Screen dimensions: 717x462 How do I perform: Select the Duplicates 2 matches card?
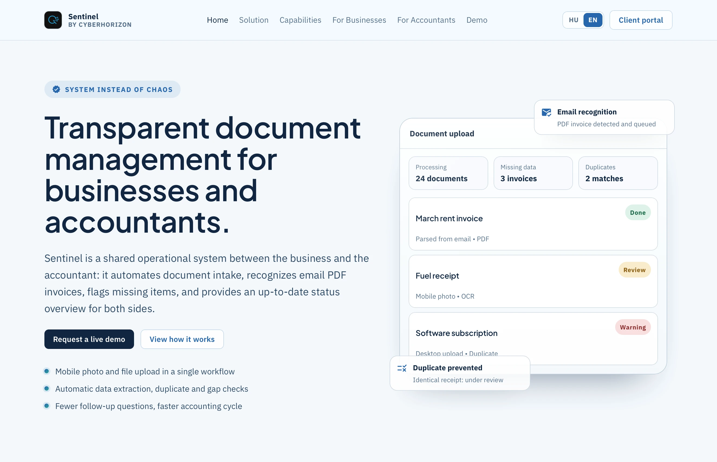click(618, 173)
